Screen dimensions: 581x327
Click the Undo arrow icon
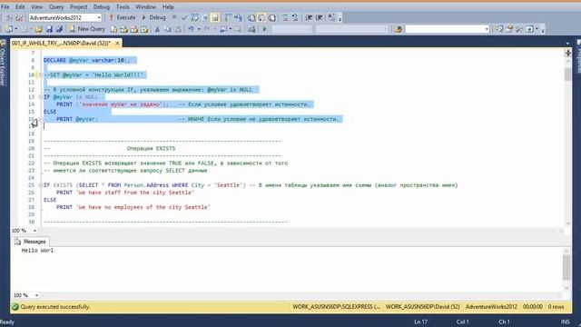click(191, 28)
